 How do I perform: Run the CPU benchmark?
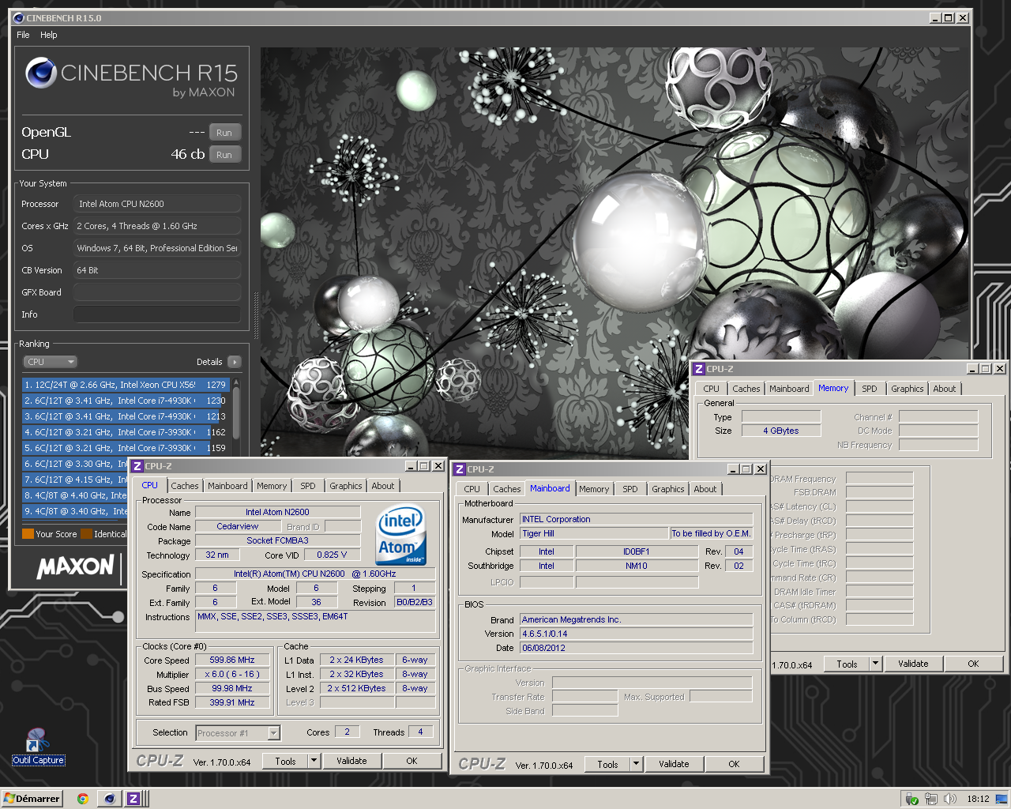point(224,155)
